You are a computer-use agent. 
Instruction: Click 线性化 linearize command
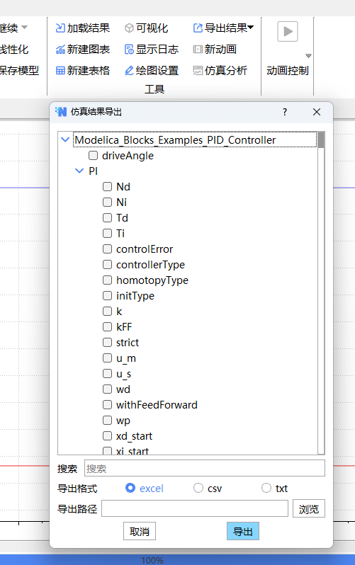13,50
